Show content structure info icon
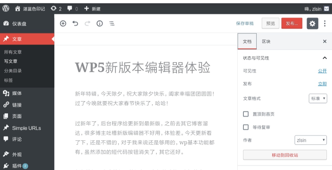The height and width of the screenshot is (170, 332). (100, 23)
